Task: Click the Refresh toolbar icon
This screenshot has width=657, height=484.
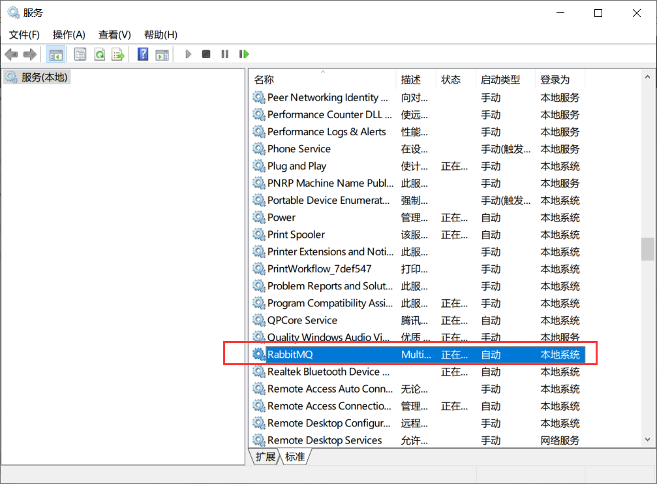Action: [x=100, y=54]
